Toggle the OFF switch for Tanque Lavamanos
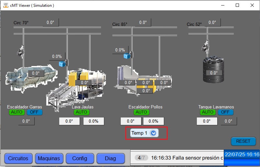260x167 pixels. coord(225,112)
